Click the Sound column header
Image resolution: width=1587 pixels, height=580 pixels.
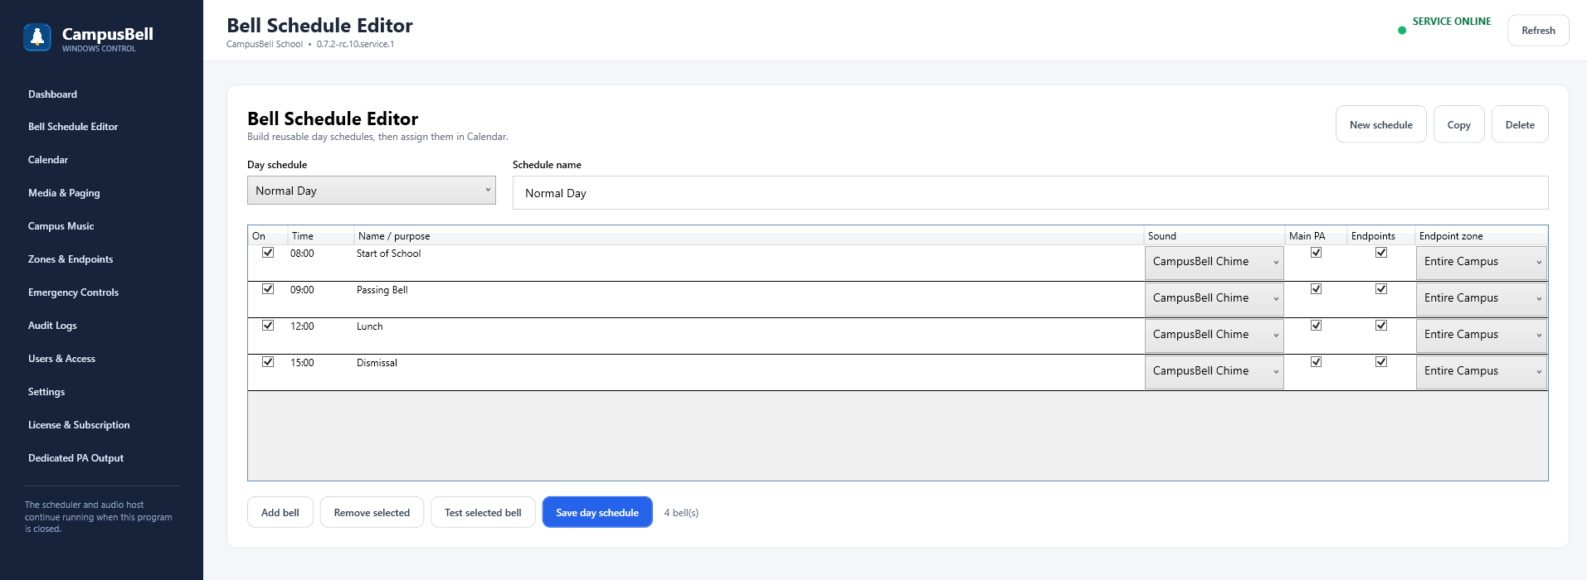click(1215, 236)
